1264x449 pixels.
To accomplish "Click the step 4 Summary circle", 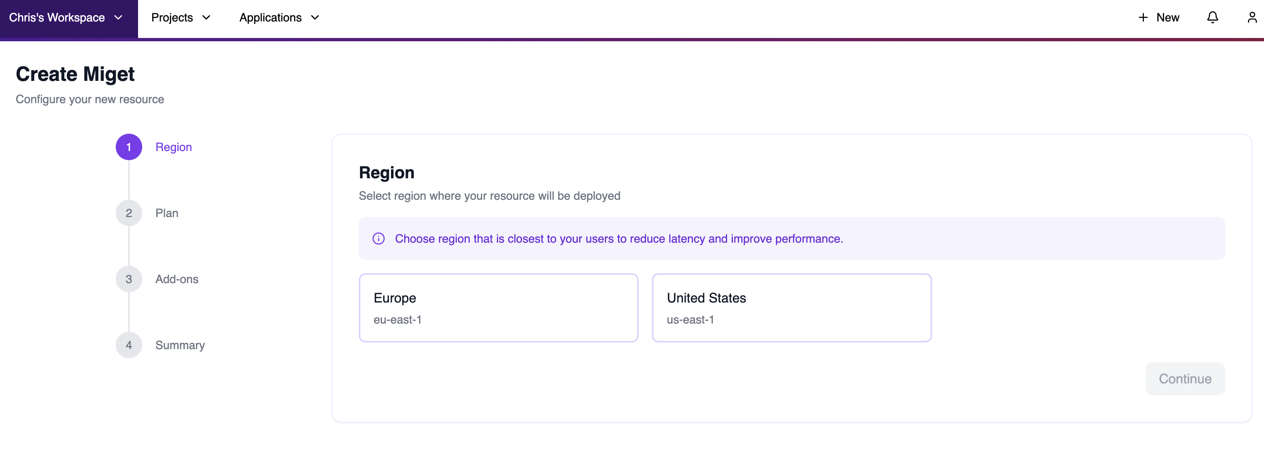I will tap(129, 345).
